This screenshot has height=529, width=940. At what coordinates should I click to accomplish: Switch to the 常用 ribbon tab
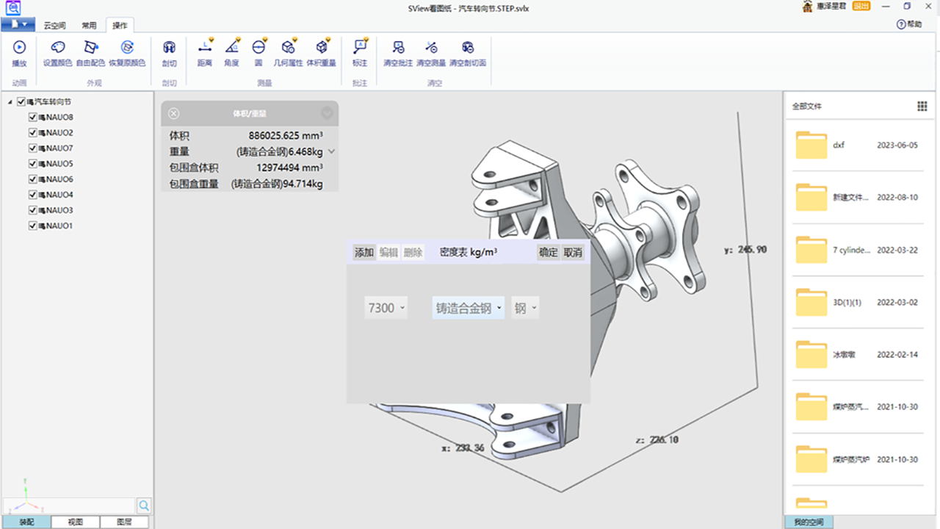pyautogui.click(x=90, y=24)
